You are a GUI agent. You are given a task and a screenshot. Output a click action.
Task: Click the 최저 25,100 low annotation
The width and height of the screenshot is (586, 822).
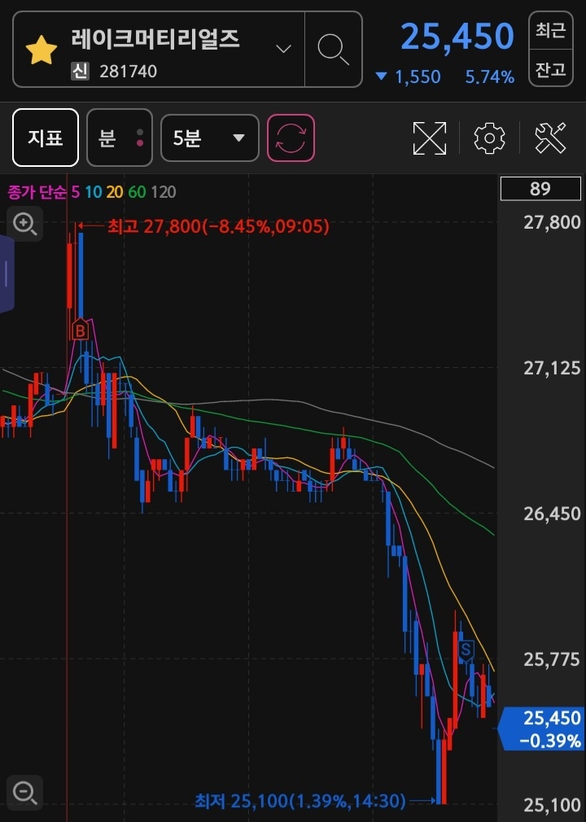[300, 801]
